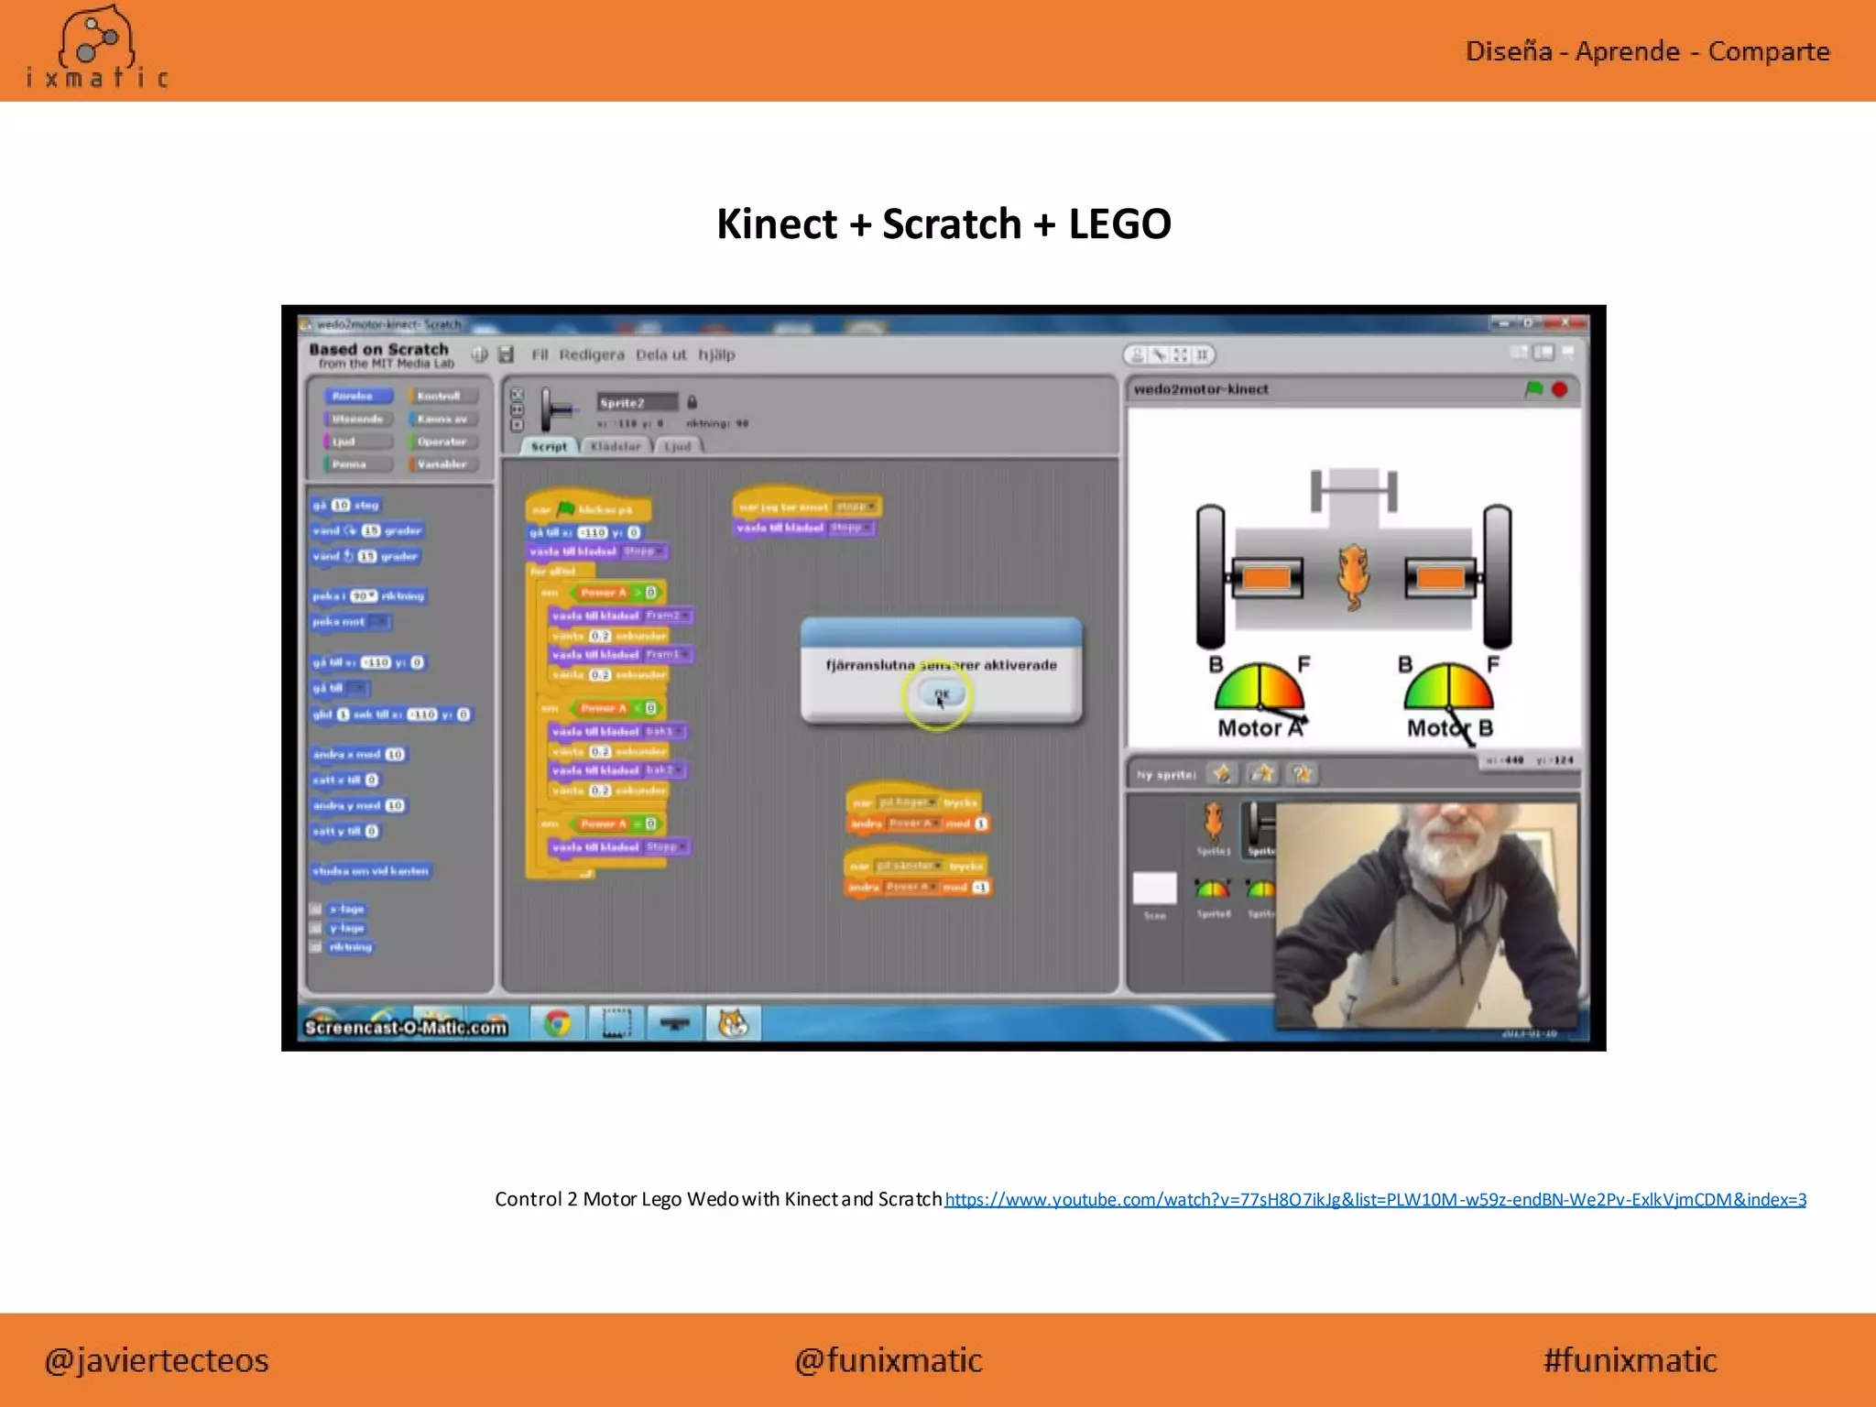The image size is (1876, 1407).
Task: Open direction dropdown in 'peka i 90 riktning'
Action: click(x=372, y=596)
